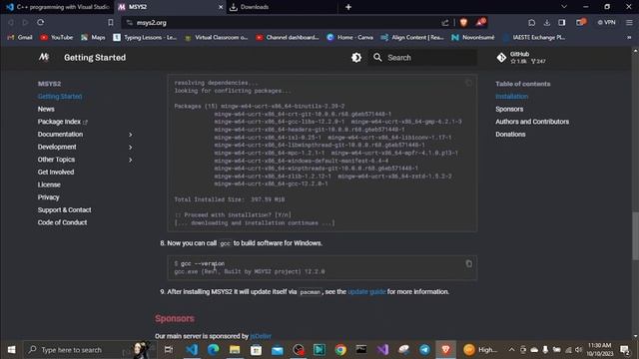Toggle the browser sidebar panel
This screenshot has height=359, width=639.
click(x=561, y=22)
